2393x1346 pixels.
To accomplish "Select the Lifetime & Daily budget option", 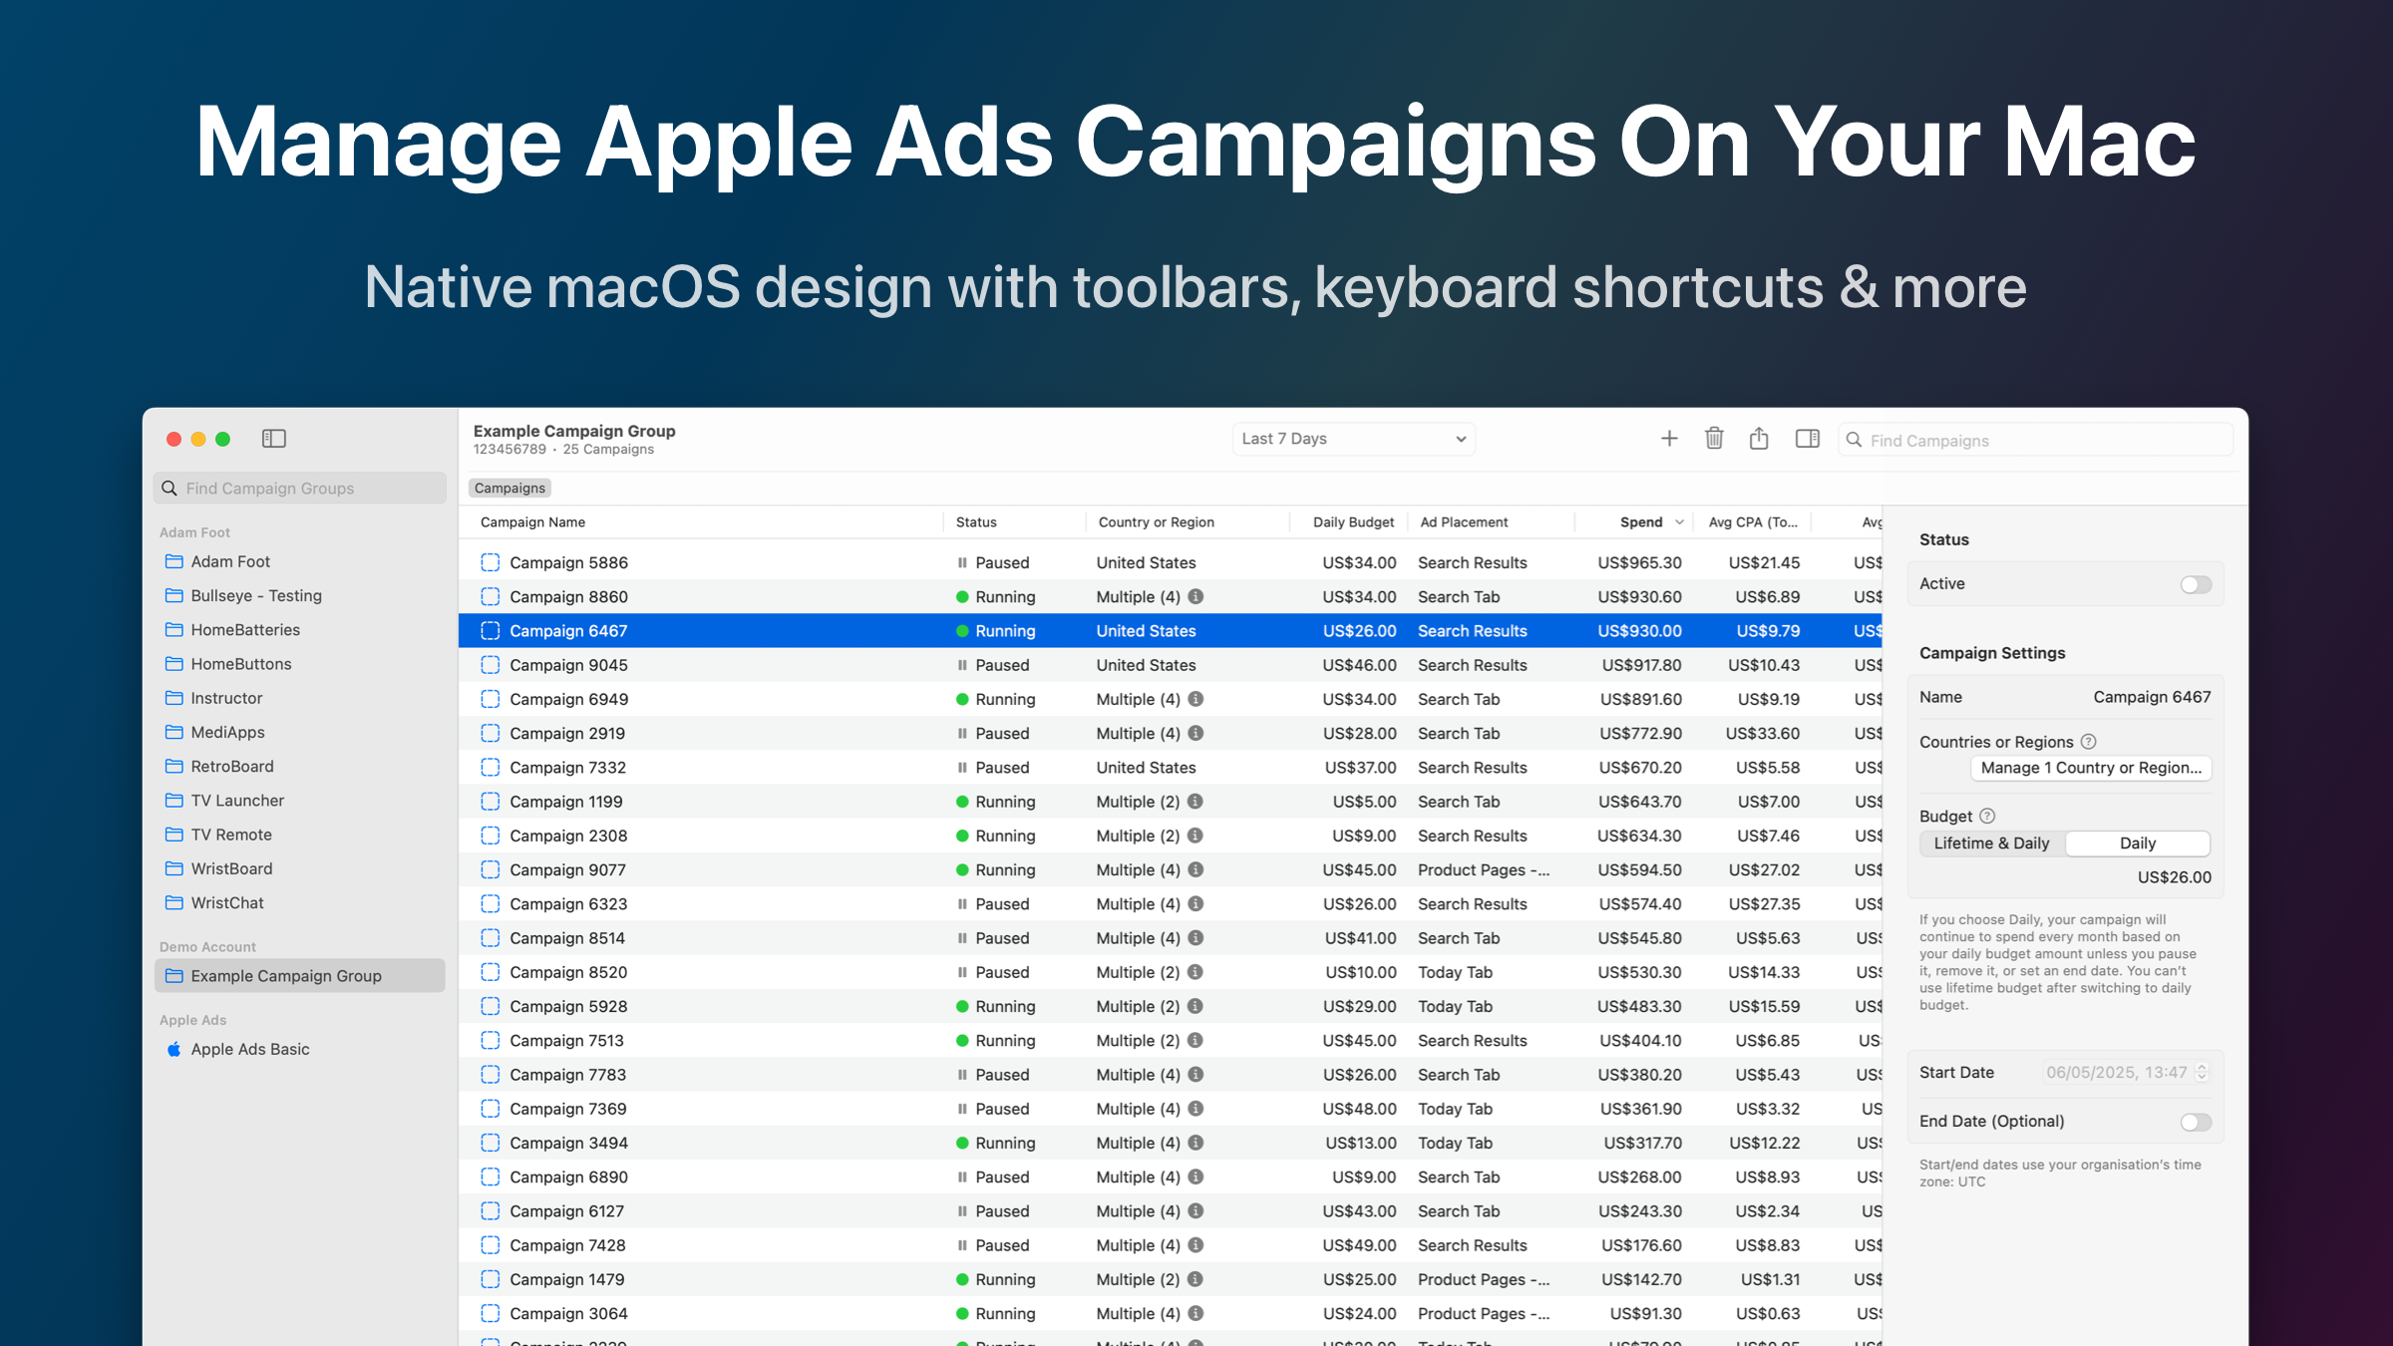I will (x=1991, y=842).
